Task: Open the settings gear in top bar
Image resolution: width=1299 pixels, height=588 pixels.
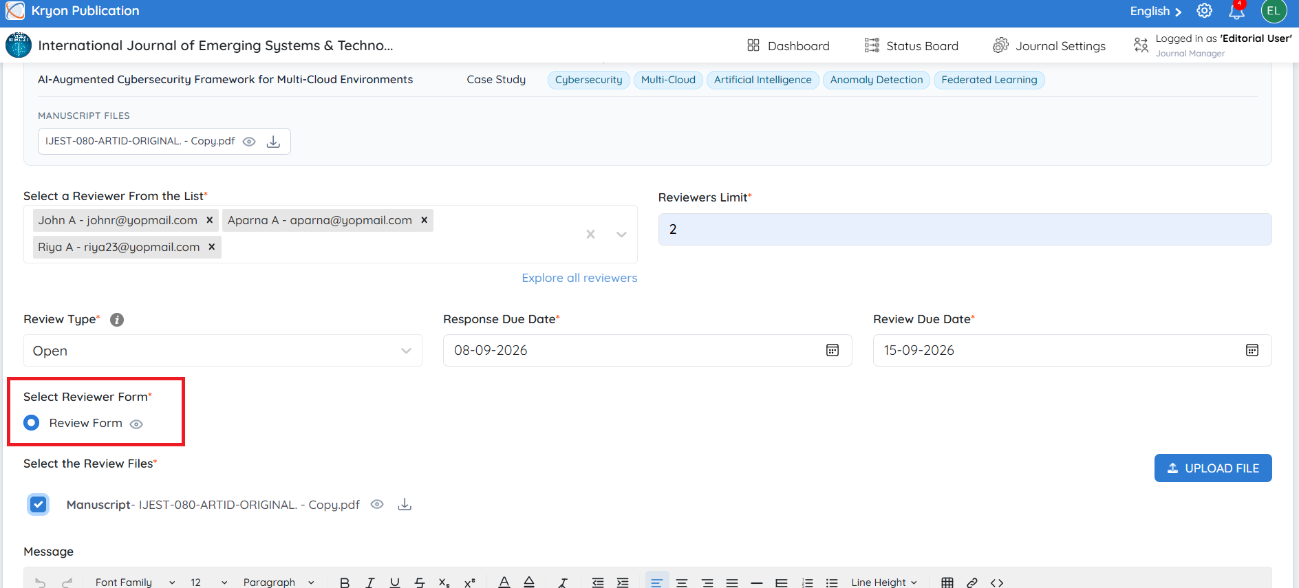Action: 1204,11
